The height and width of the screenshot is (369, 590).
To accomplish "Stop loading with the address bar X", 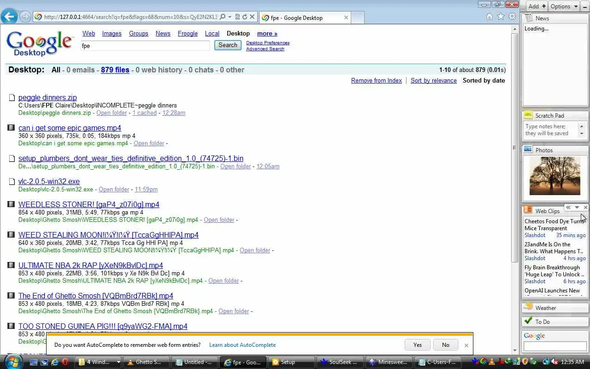I will tap(252, 17).
